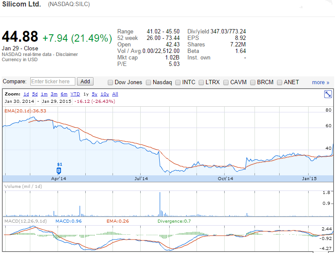Click the P/E value 5.03
The image size is (335, 253).
pos(174,64)
